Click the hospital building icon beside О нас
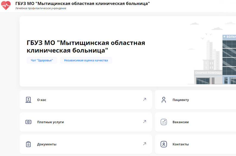 28,100
